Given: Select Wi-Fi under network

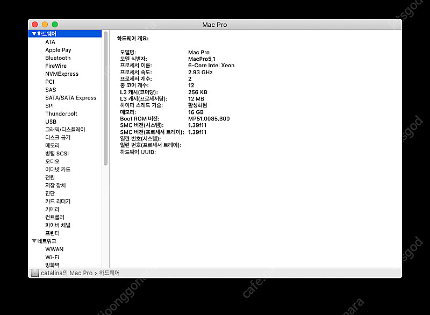Looking at the screenshot, I should point(52,257).
